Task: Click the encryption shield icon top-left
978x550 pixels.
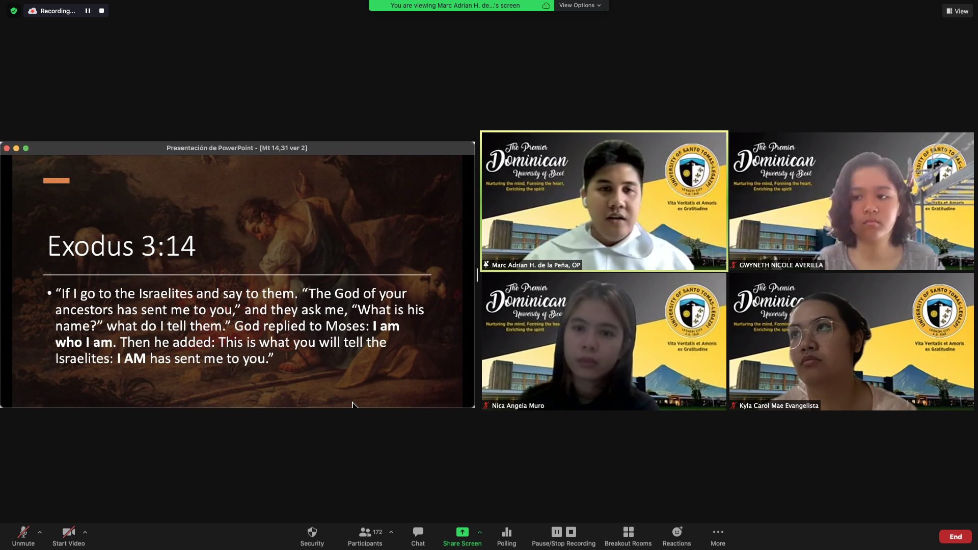Action: coord(14,11)
